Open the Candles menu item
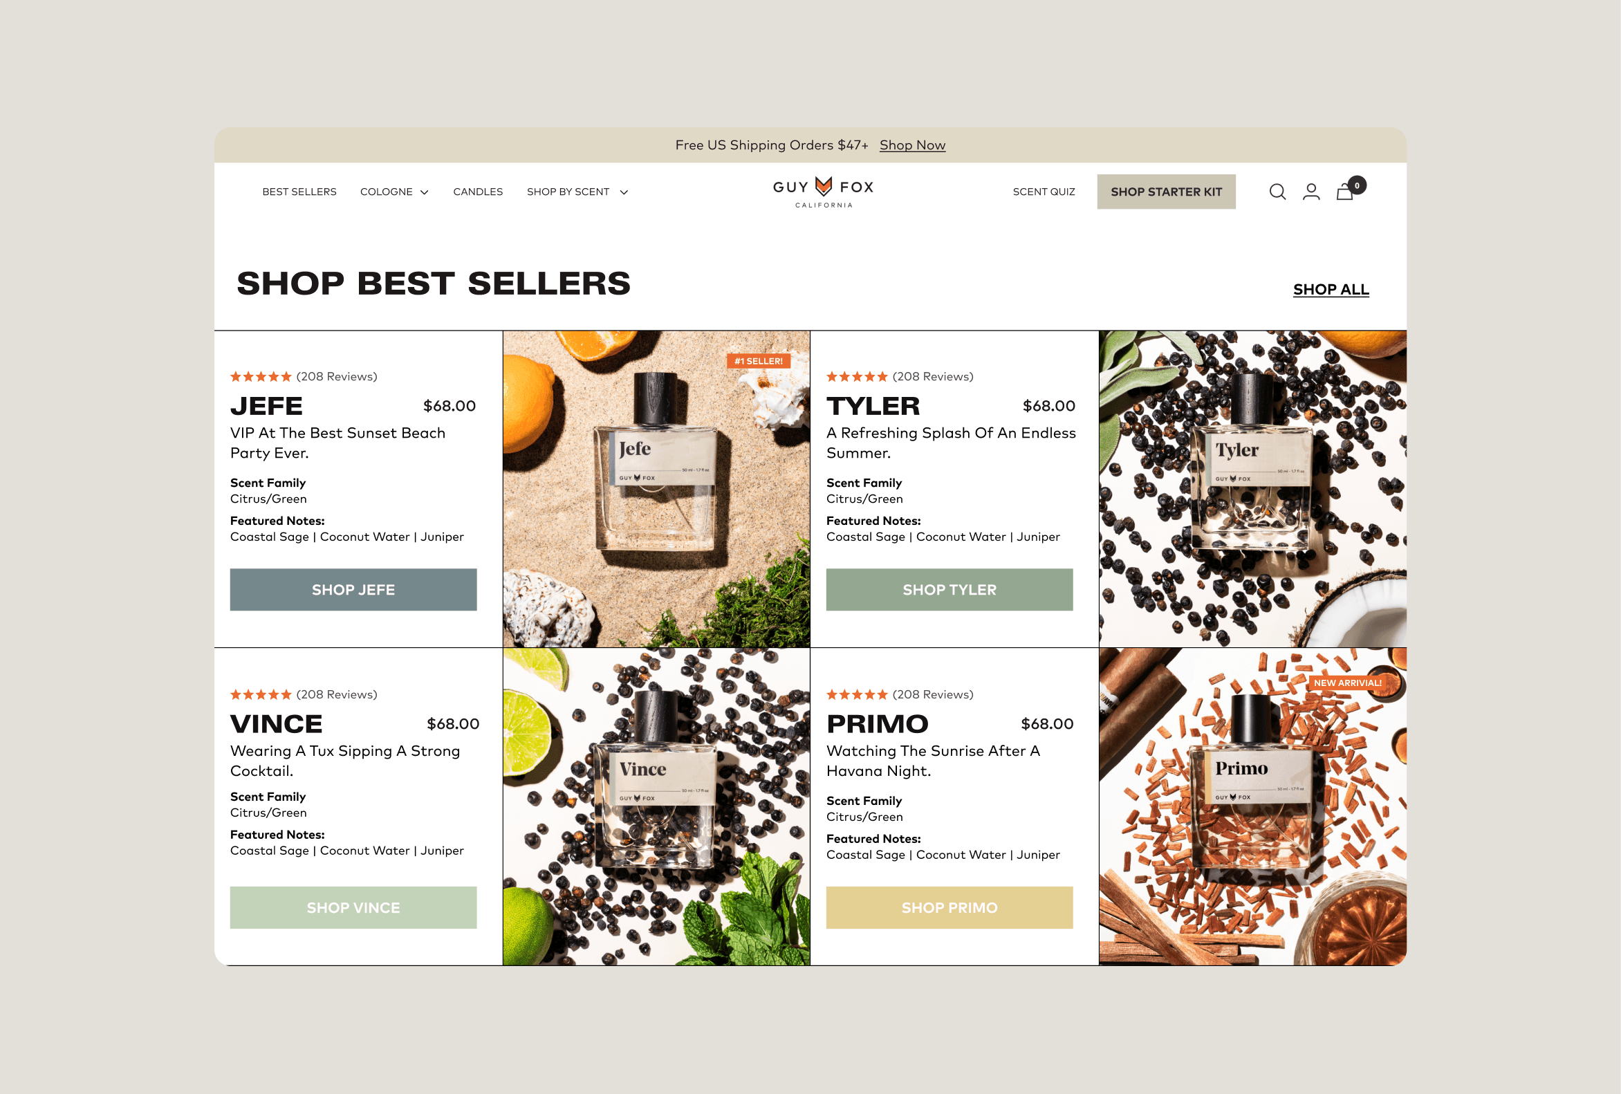The height and width of the screenshot is (1094, 1621). click(478, 192)
